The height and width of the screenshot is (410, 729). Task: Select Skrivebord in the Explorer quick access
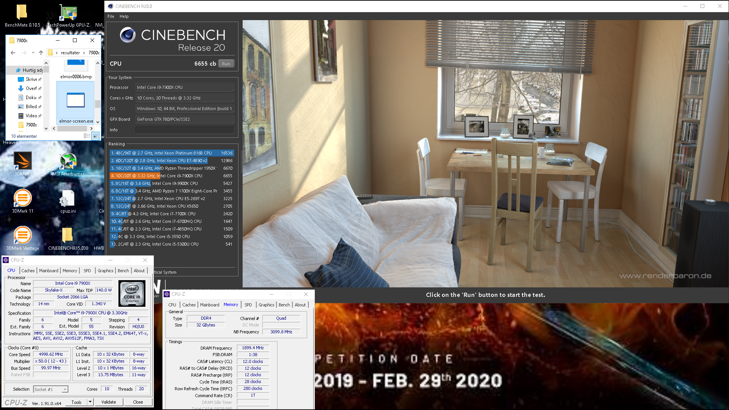click(30, 79)
